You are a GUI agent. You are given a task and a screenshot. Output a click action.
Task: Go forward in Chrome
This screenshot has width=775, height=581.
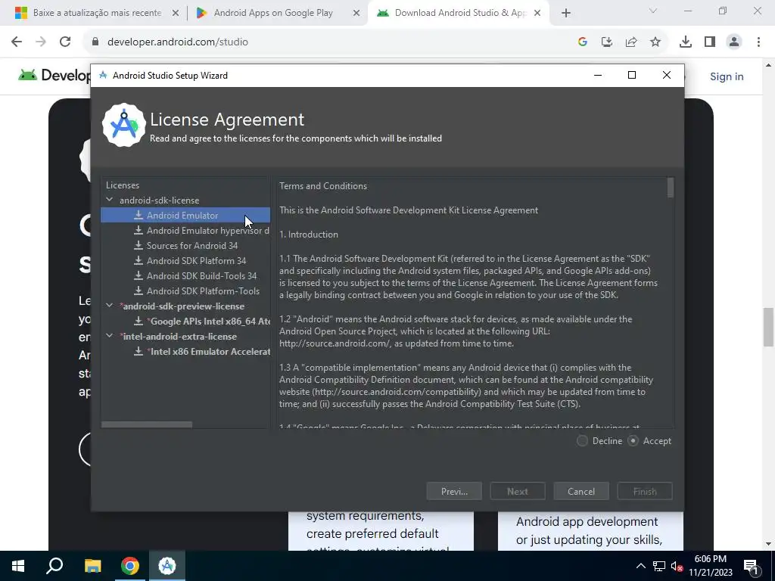41,42
